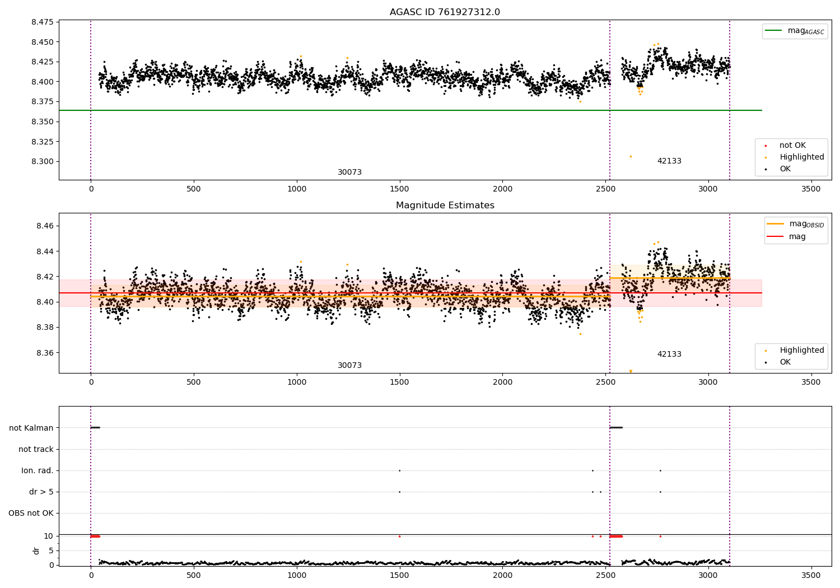Click the 'AGASC ID 761927312.0' title
The height and width of the screenshot is (588, 840).
[x=445, y=12]
